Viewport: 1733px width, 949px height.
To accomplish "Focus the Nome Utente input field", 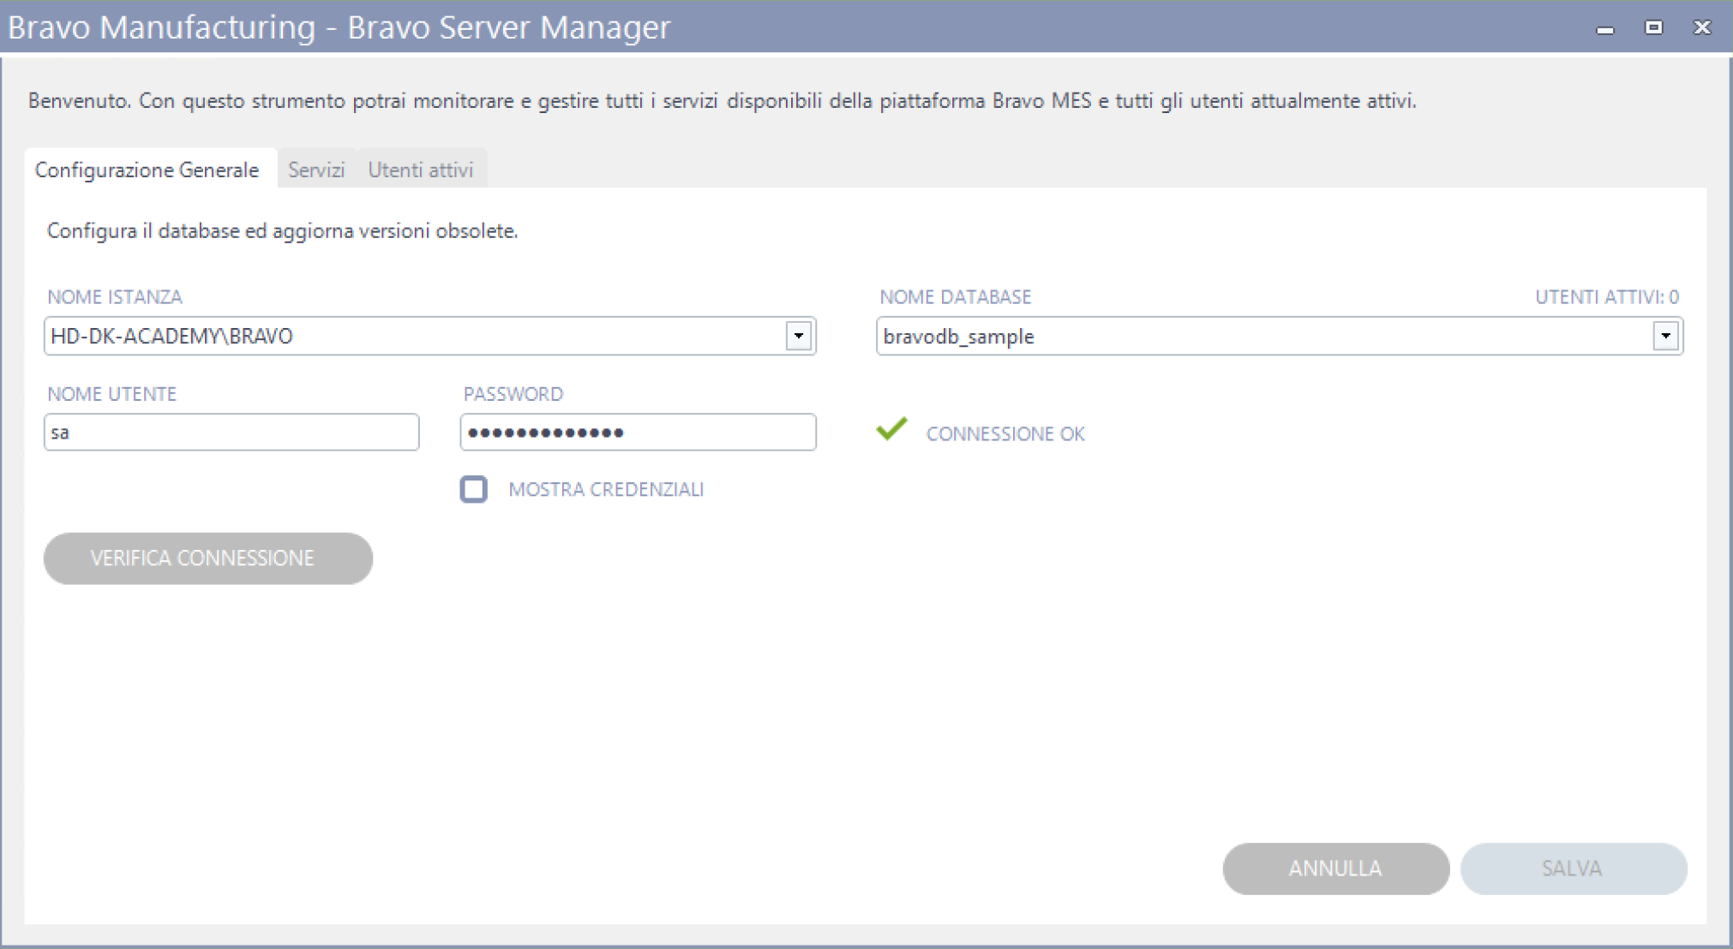I will click(231, 433).
